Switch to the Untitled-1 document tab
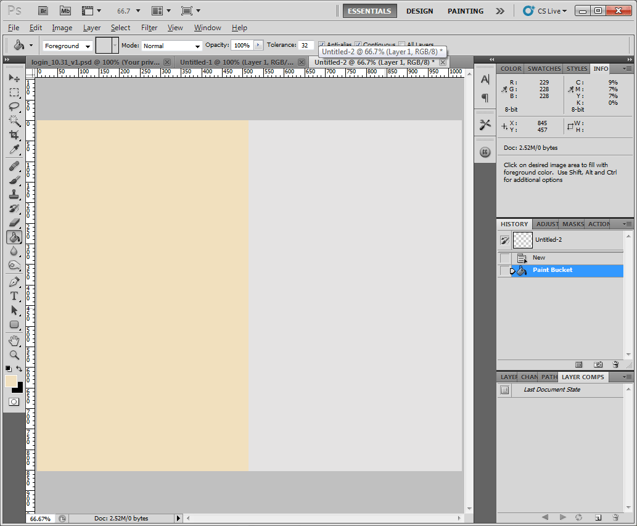637x526 pixels. (237, 62)
